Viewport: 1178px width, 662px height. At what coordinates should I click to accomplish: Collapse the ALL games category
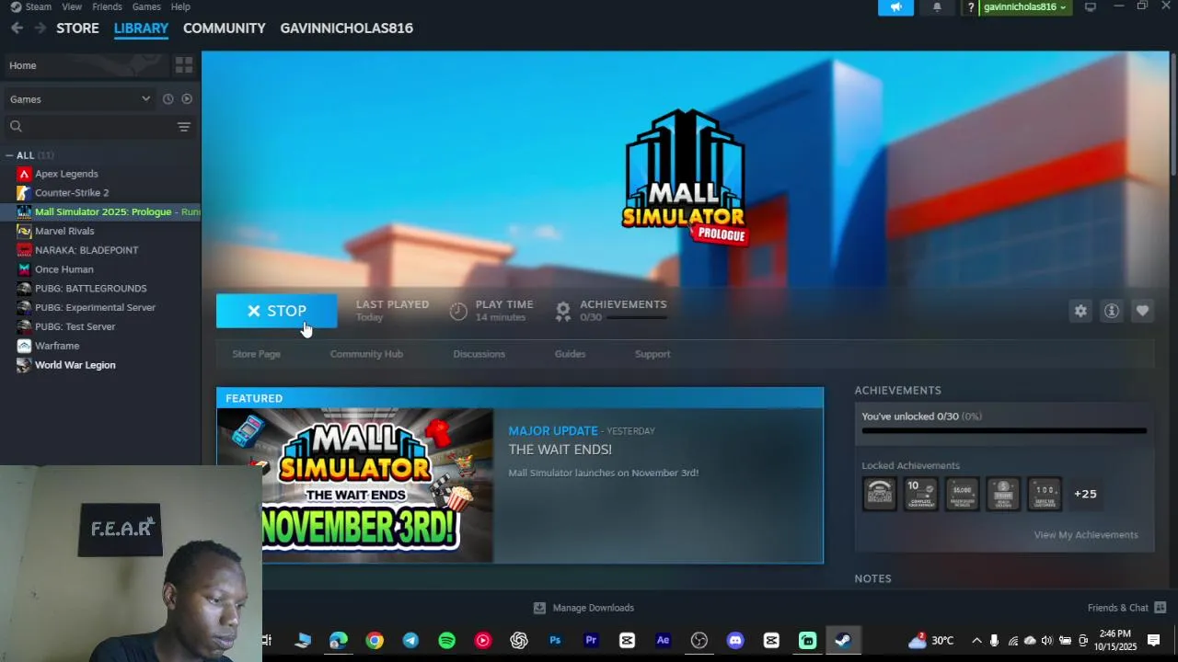[9, 155]
